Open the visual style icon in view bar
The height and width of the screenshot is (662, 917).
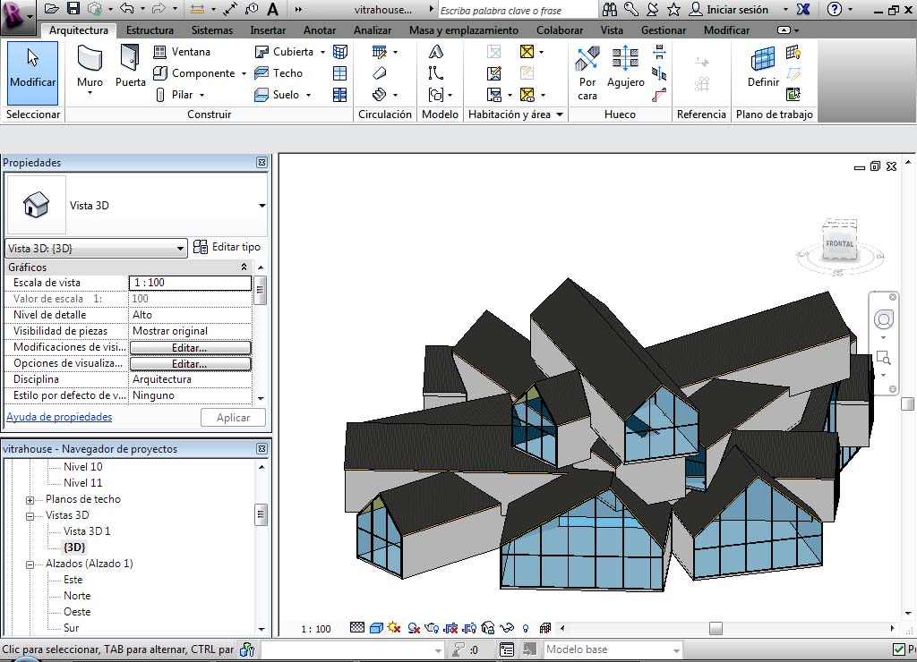click(x=376, y=628)
